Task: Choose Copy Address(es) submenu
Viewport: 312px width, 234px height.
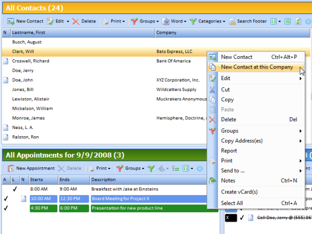Action: pos(256,141)
